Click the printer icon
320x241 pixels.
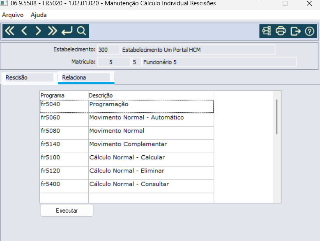point(281,31)
